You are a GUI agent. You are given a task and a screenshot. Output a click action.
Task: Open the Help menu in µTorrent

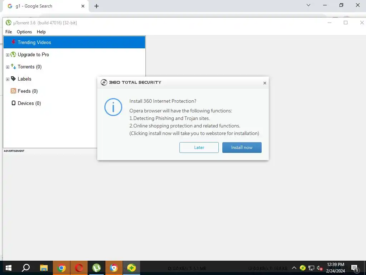[41, 32]
